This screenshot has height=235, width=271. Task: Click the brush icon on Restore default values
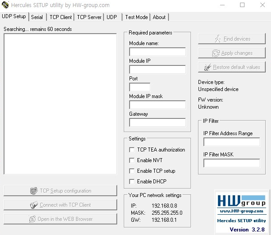click(208, 67)
